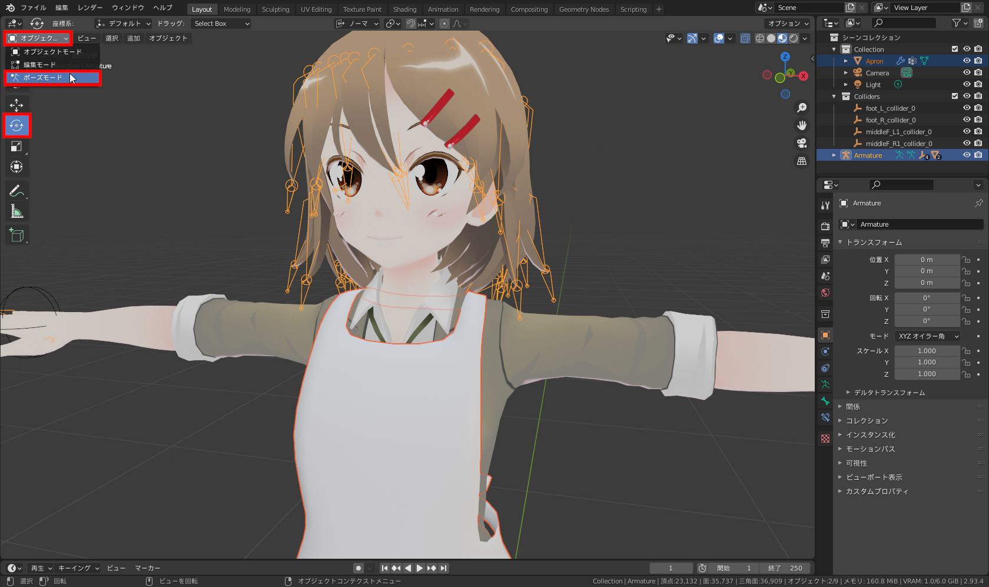Collapse the Colliders collection in the outliner

834,96
